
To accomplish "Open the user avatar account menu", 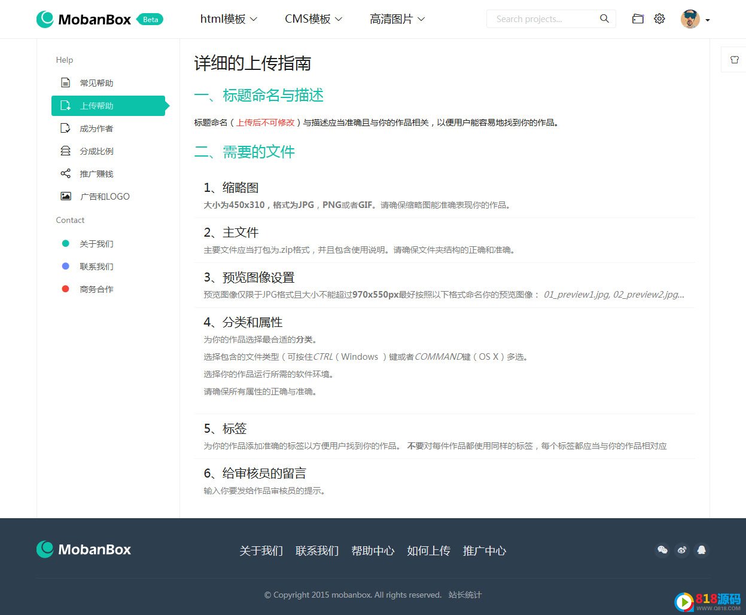I will 695,19.
